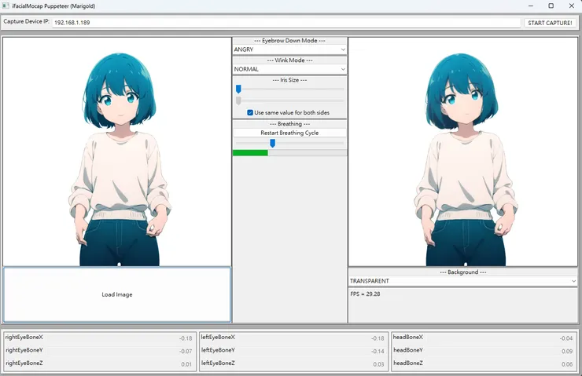The height and width of the screenshot is (376, 582).
Task: Click the Breathing frequency slider
Action: point(289,144)
